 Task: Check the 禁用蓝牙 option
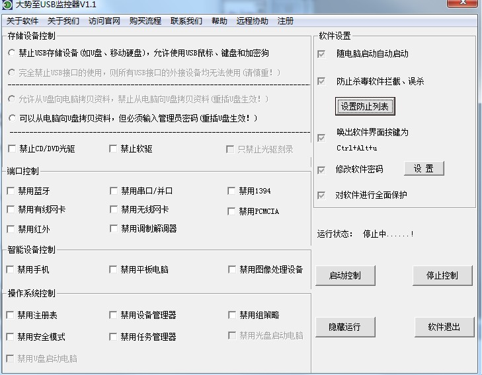[11, 191]
